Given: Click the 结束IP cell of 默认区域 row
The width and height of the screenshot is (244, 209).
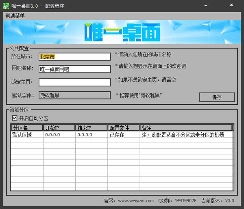Looking at the screenshot, I should [x=91, y=135].
